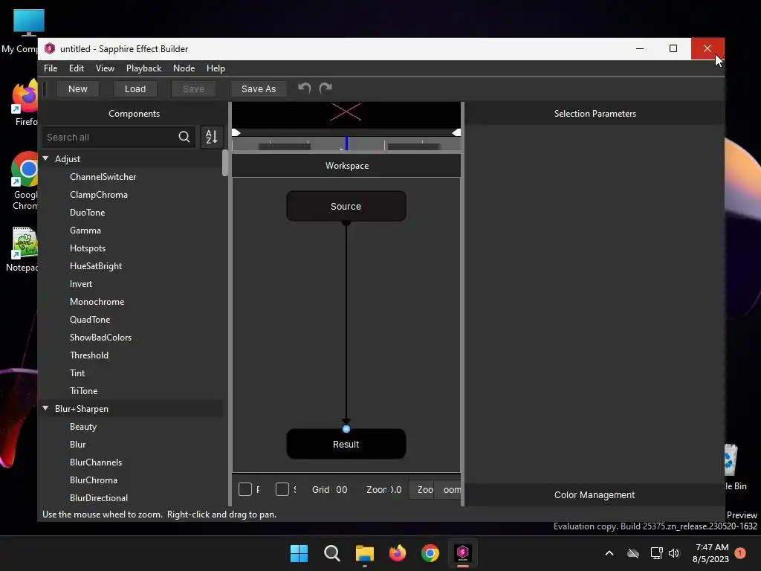Click the blue playhead on the timeline
The height and width of the screenshot is (571, 761).
coord(346,143)
